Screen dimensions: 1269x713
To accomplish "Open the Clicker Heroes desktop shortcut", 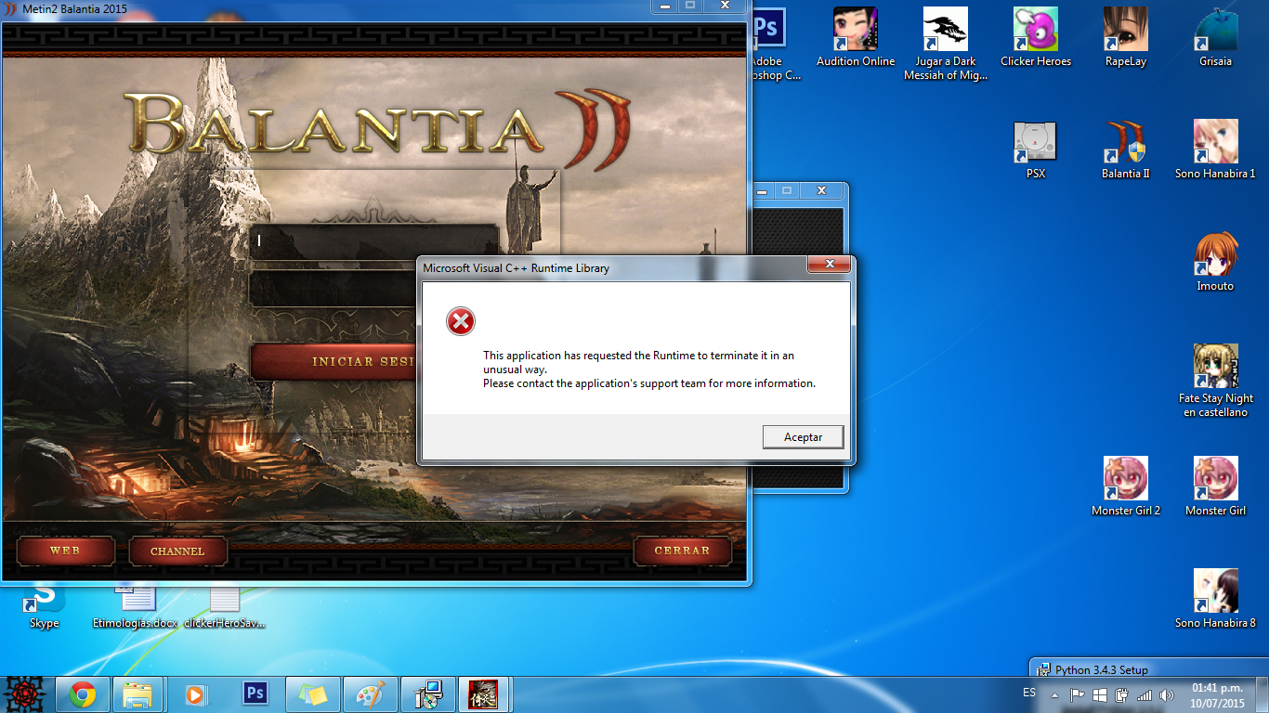I will (1036, 38).
